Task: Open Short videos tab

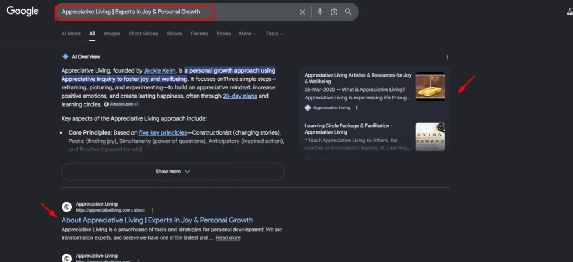Action: pos(143,34)
